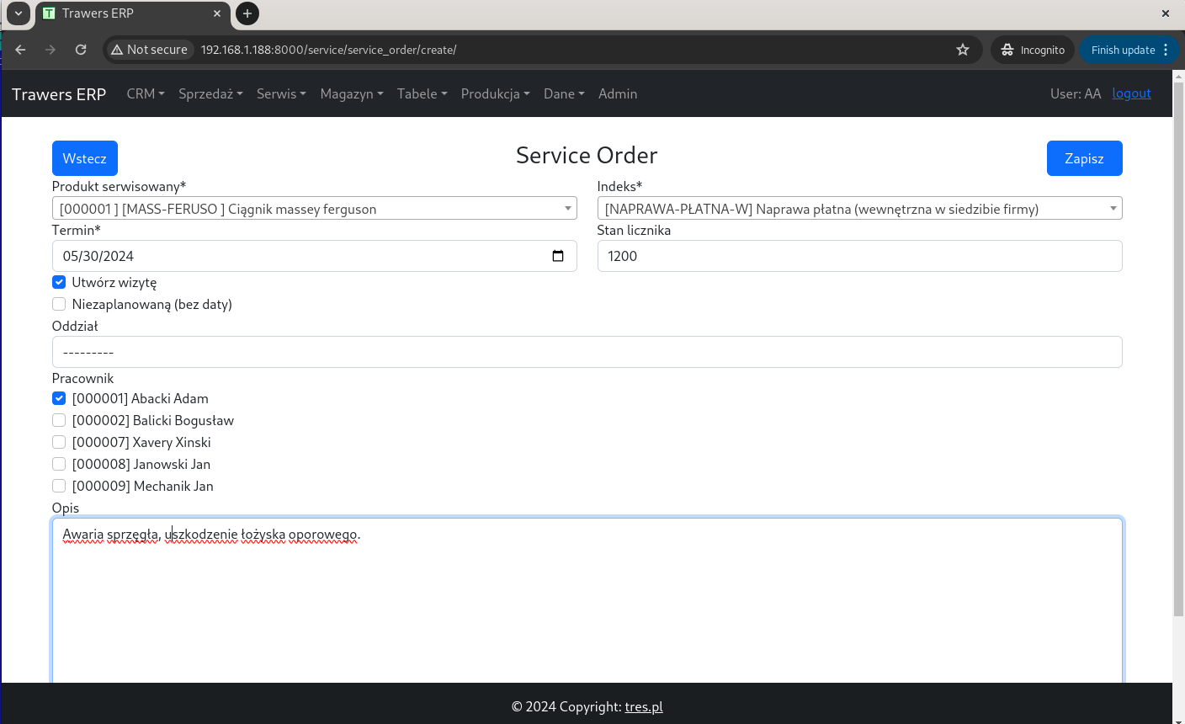Expand the CRM menu

pyautogui.click(x=146, y=93)
